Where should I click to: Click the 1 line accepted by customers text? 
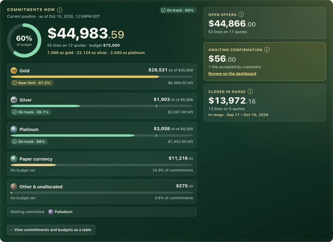click(x=235, y=67)
